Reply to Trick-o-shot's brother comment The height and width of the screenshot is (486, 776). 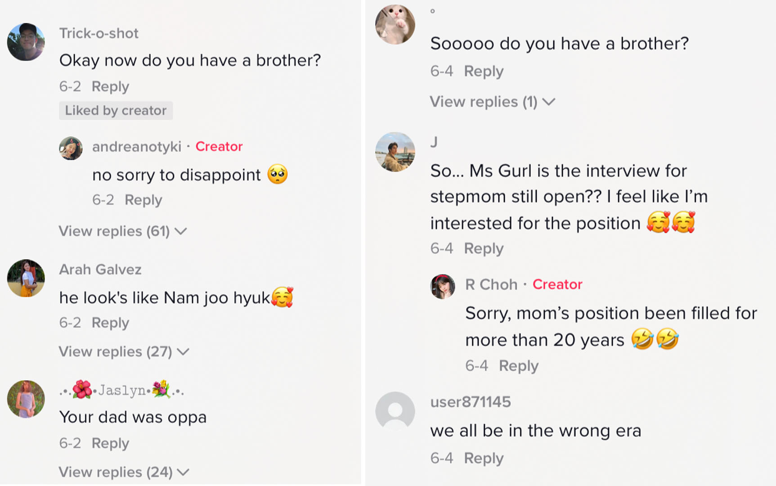click(110, 86)
